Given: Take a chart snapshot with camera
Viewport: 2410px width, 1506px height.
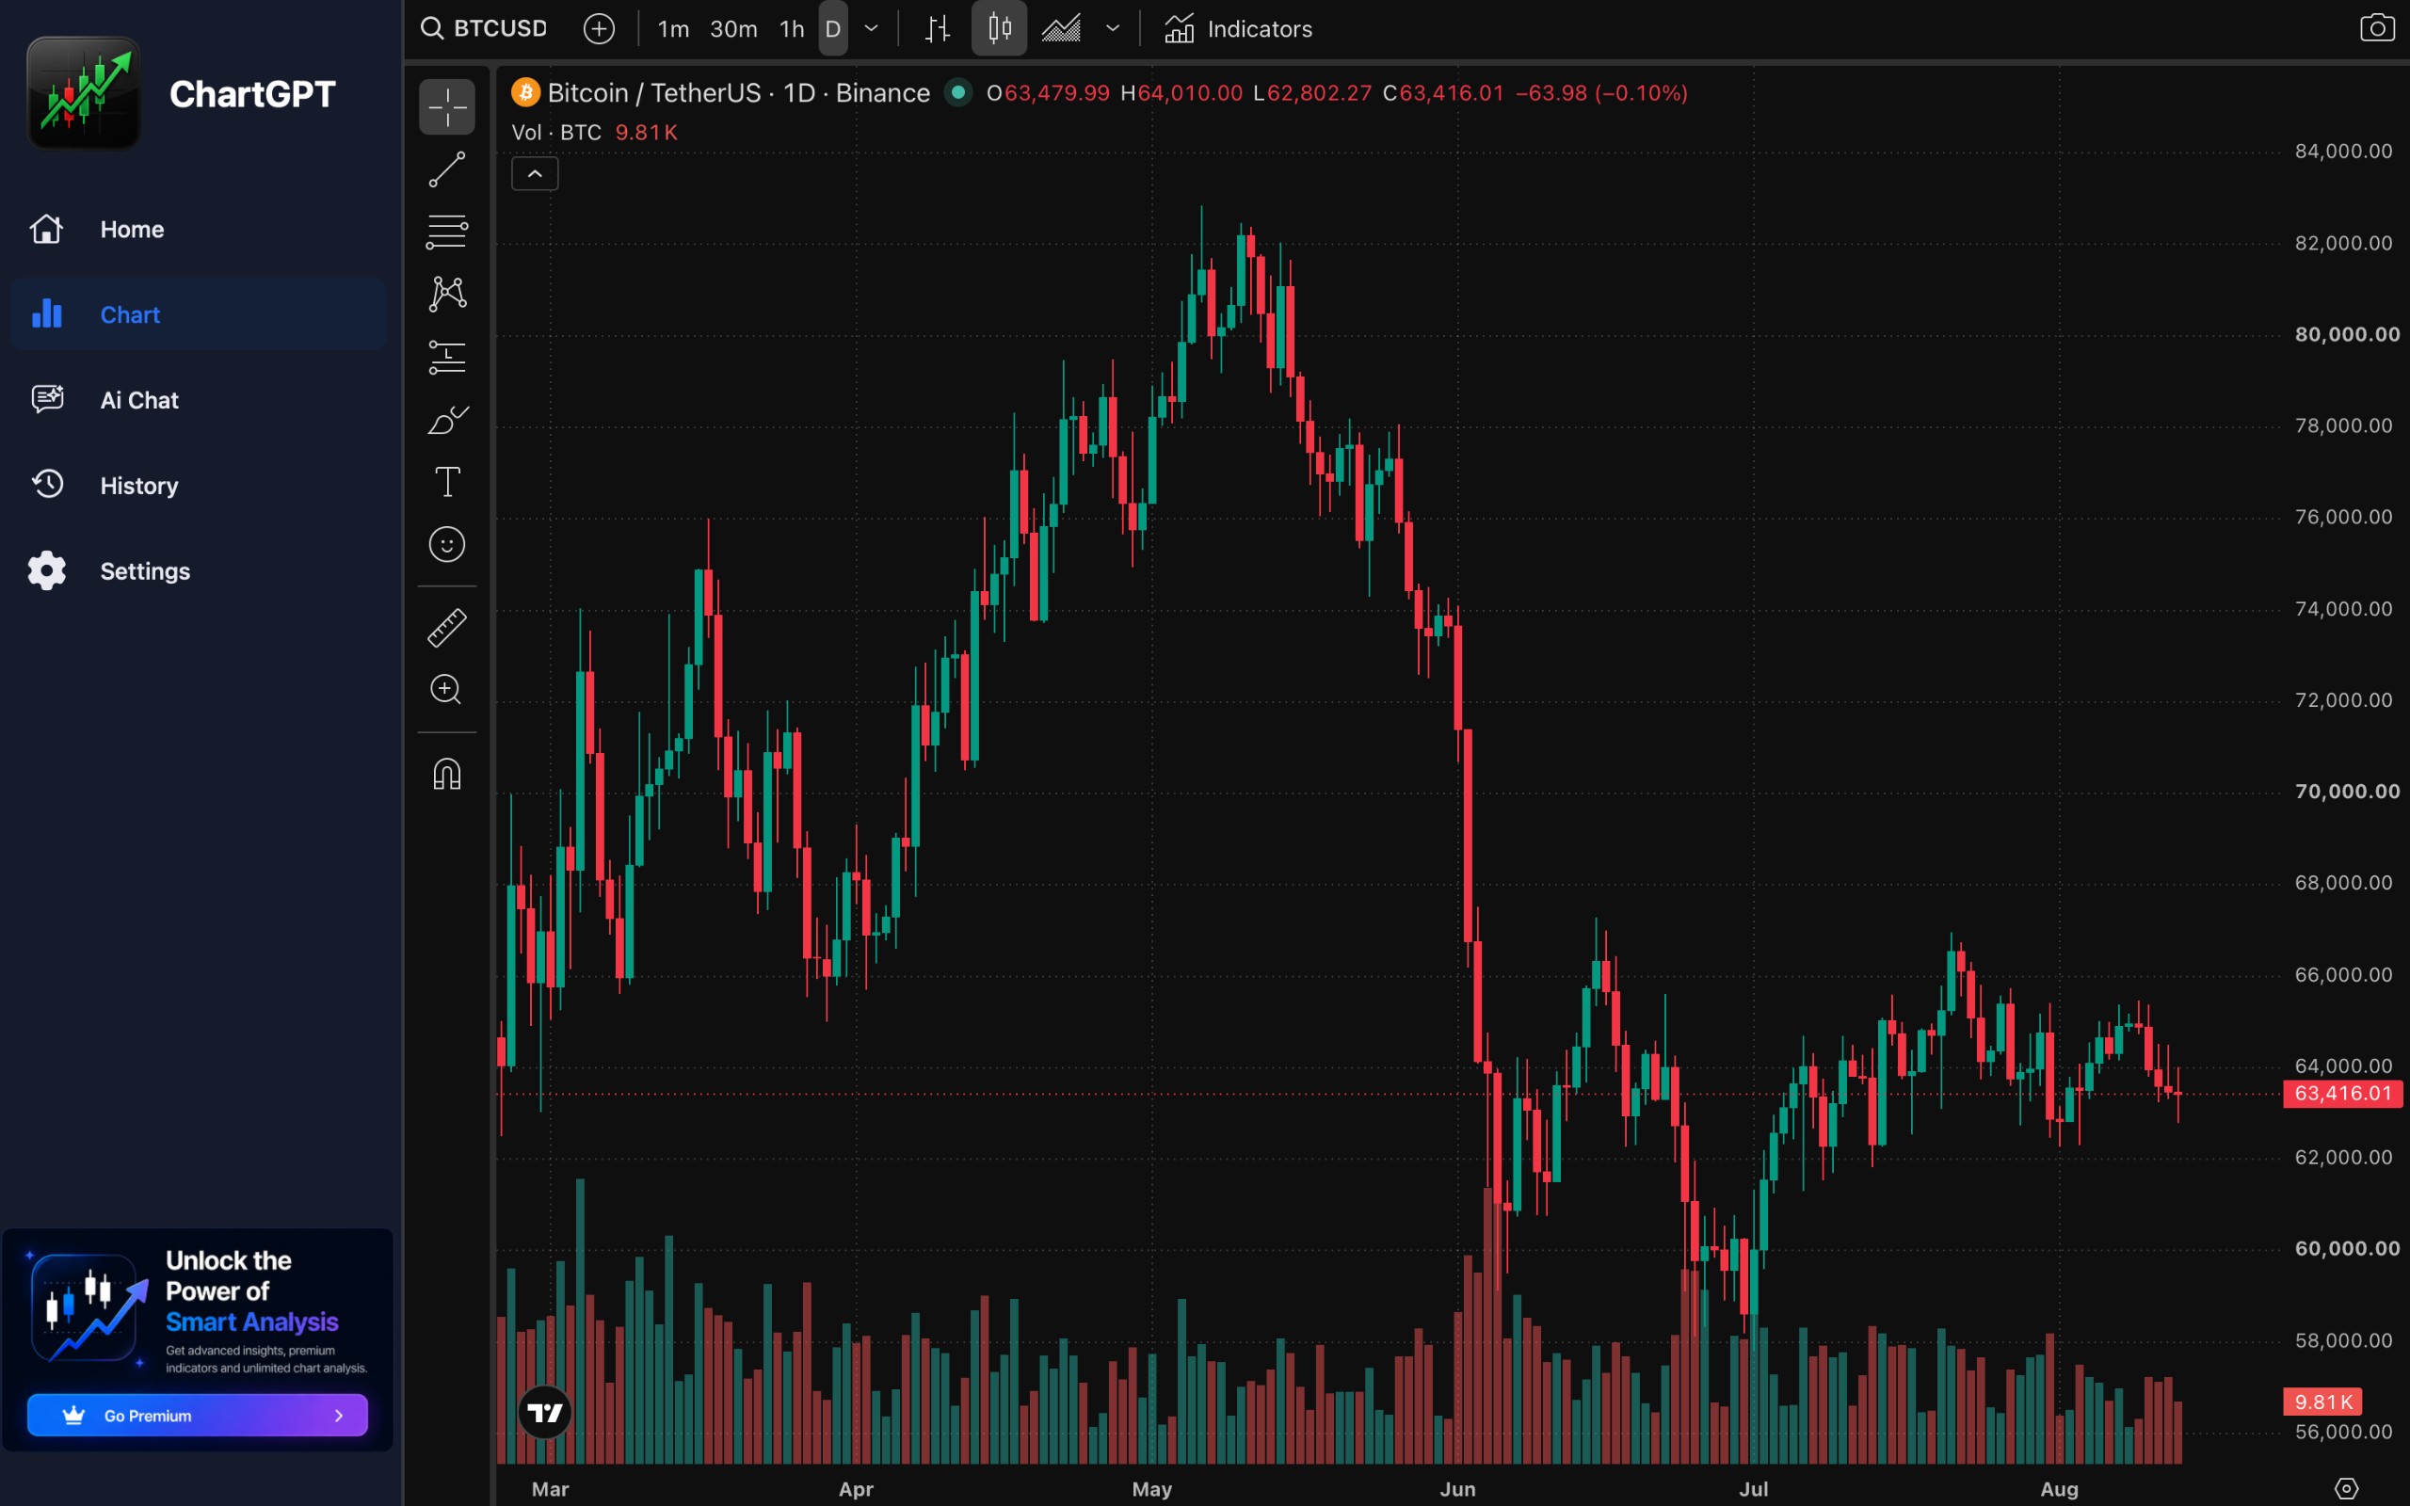Looking at the screenshot, I should (2377, 28).
